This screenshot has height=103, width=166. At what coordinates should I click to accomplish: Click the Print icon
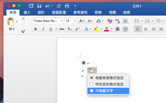tap(67, 6)
